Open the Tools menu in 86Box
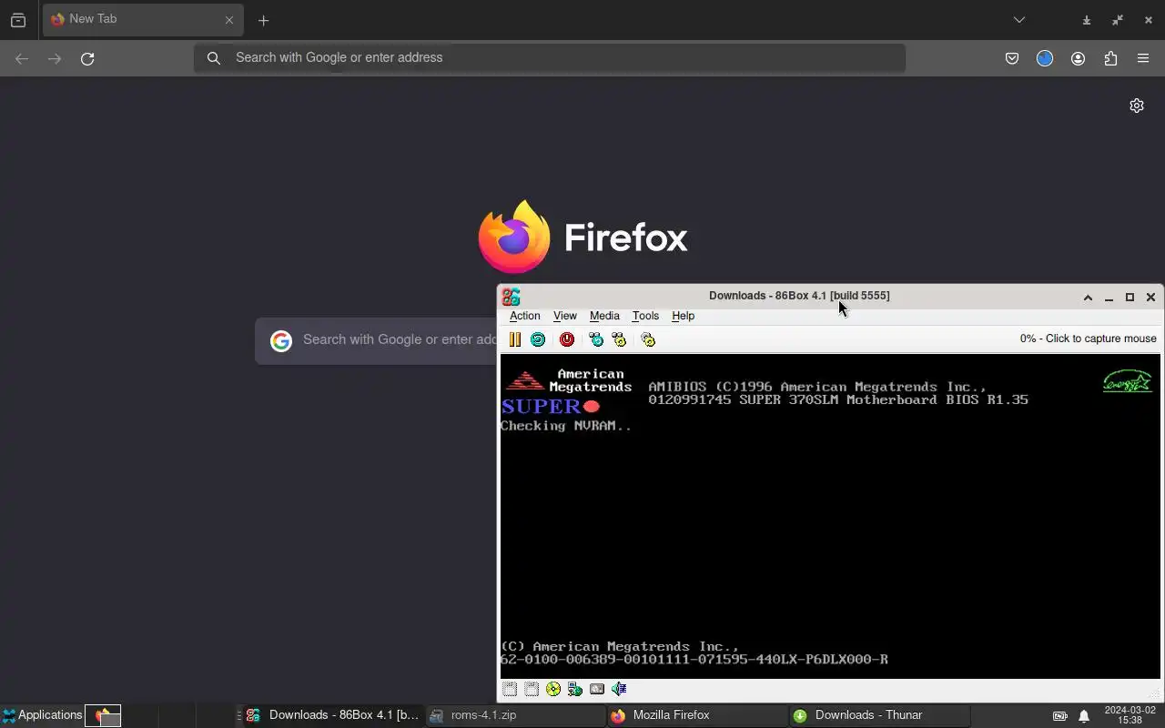1165x728 pixels. click(x=645, y=316)
